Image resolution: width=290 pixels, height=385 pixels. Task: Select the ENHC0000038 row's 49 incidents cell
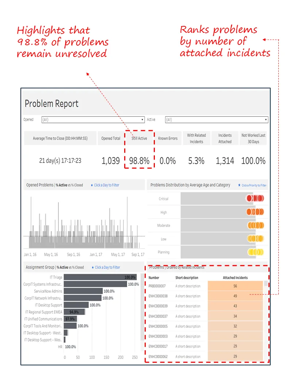pyautogui.click(x=235, y=296)
